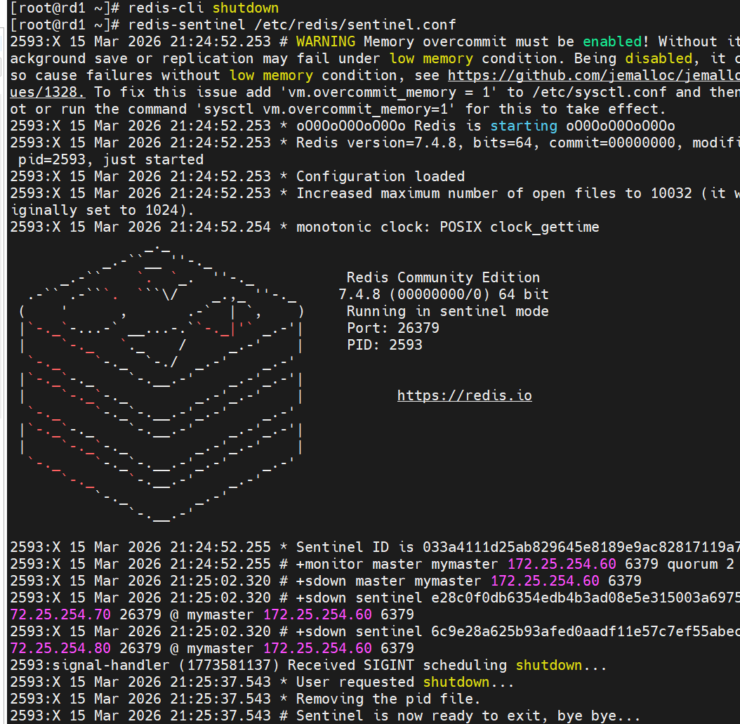This screenshot has width=740, height=724.
Task: Click 'PID: 2593' text
Action: 385,345
